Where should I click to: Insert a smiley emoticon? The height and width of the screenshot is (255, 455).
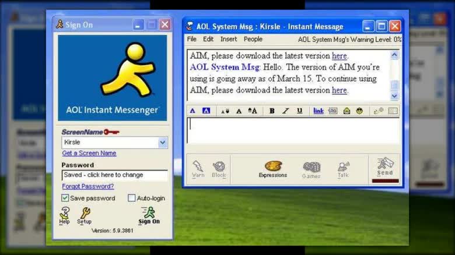click(x=359, y=111)
